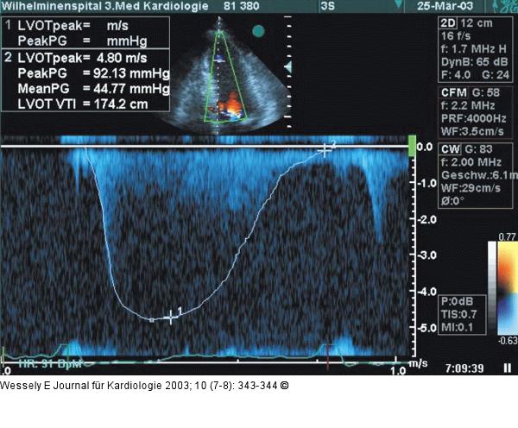The width and height of the screenshot is (518, 428).
Task: Select caliper cross 1 at the velocity peak
Action: pyautogui.click(x=170, y=318)
